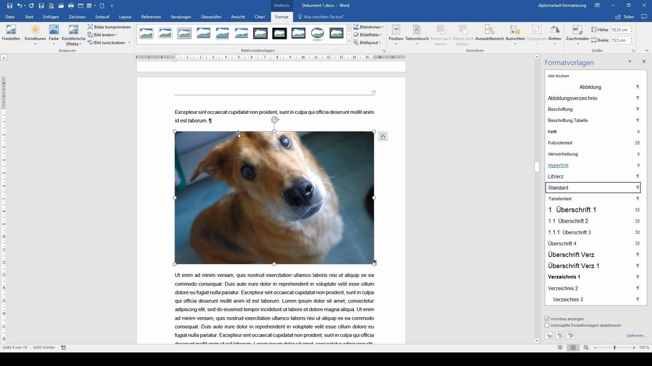Click the Drehen rotate icon
The width and height of the screenshot is (652, 366).
[555, 30]
